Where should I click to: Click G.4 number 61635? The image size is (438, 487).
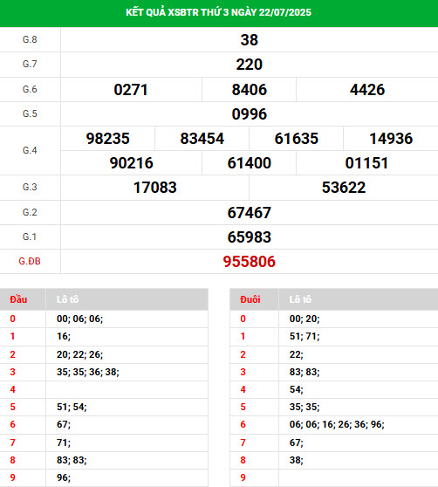click(x=297, y=139)
